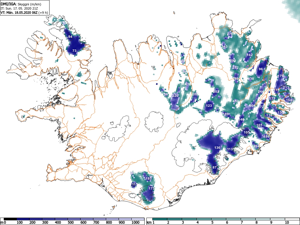This screenshot has height=225, width=300.
Task: Pick the dark teal 1–2 km legend swatch
Action: tap(160, 219)
